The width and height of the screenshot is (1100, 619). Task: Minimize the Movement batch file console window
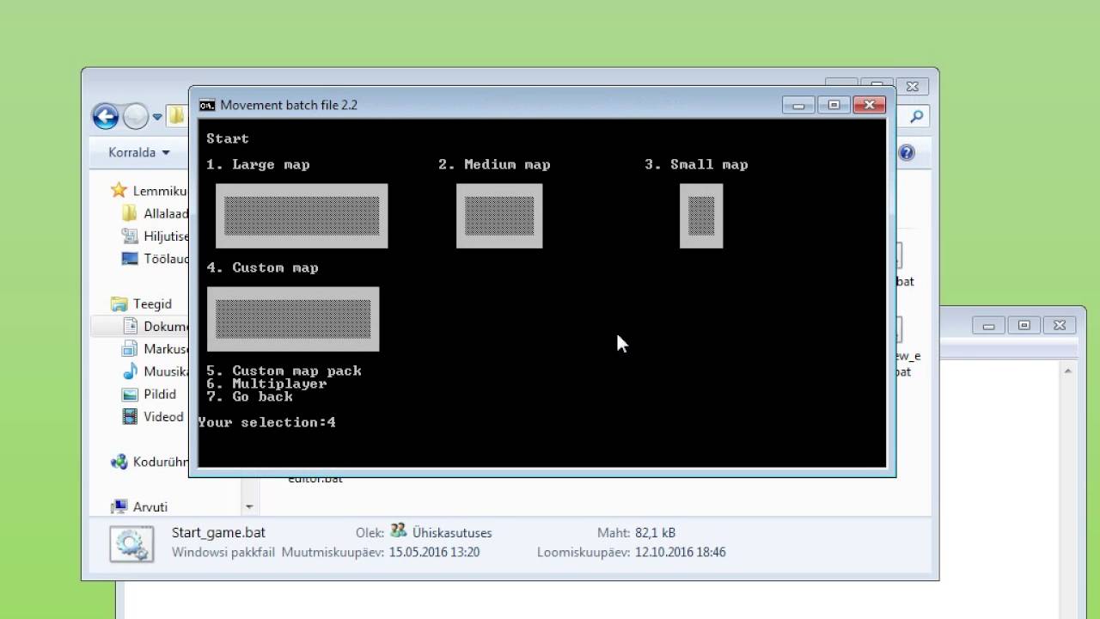pos(798,105)
